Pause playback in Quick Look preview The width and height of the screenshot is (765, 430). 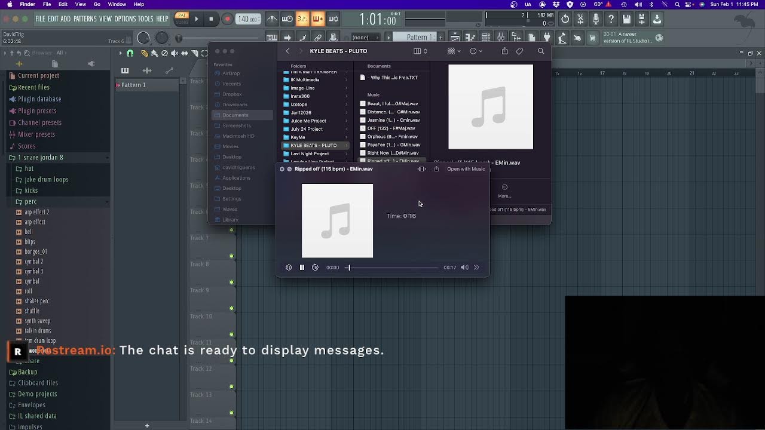[302, 268]
